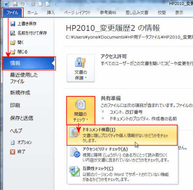193x190 pixels.
Task: Go to 最近使用したファイル section
Action: (24, 78)
